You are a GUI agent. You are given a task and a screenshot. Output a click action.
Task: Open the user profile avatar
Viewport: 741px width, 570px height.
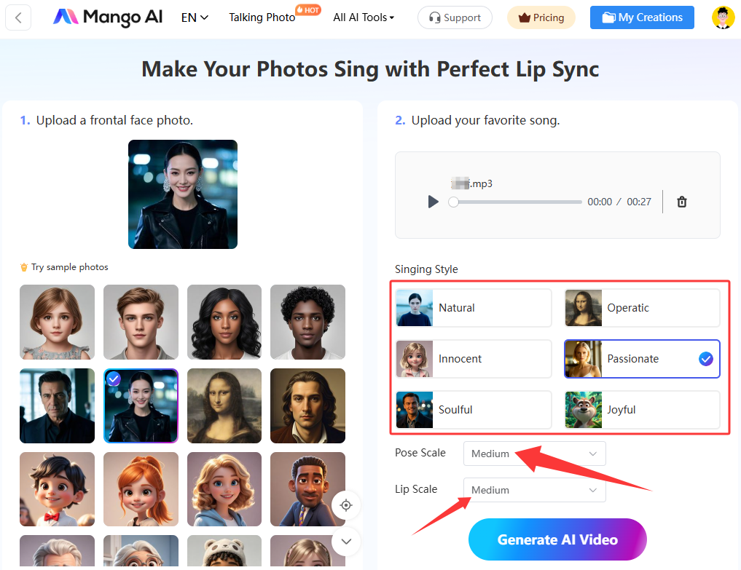(x=723, y=17)
